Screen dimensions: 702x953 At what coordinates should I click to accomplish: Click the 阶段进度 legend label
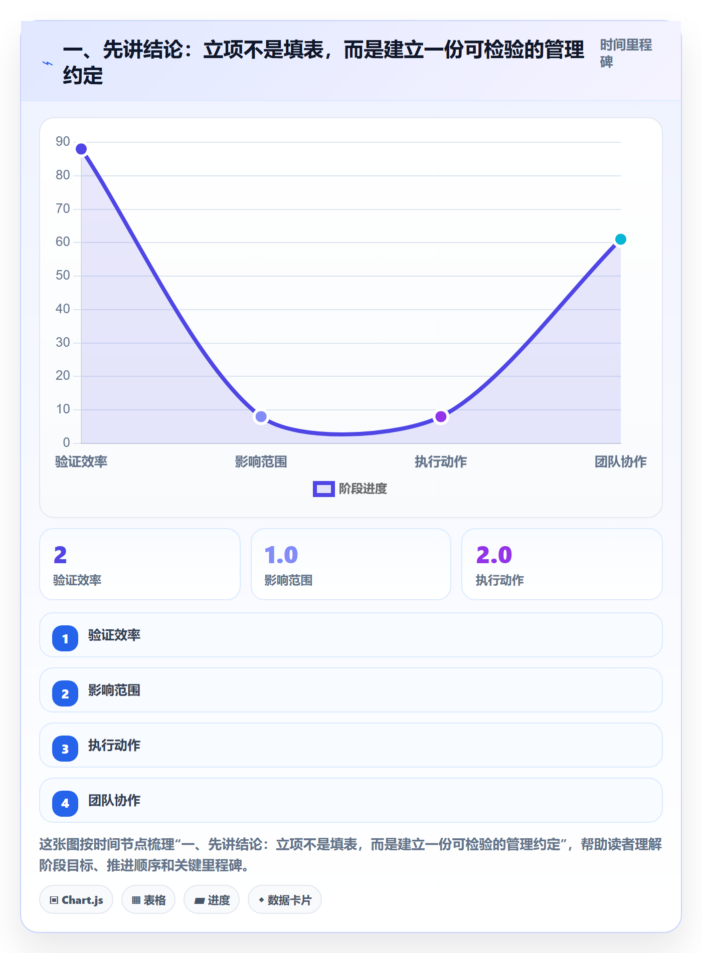click(363, 489)
